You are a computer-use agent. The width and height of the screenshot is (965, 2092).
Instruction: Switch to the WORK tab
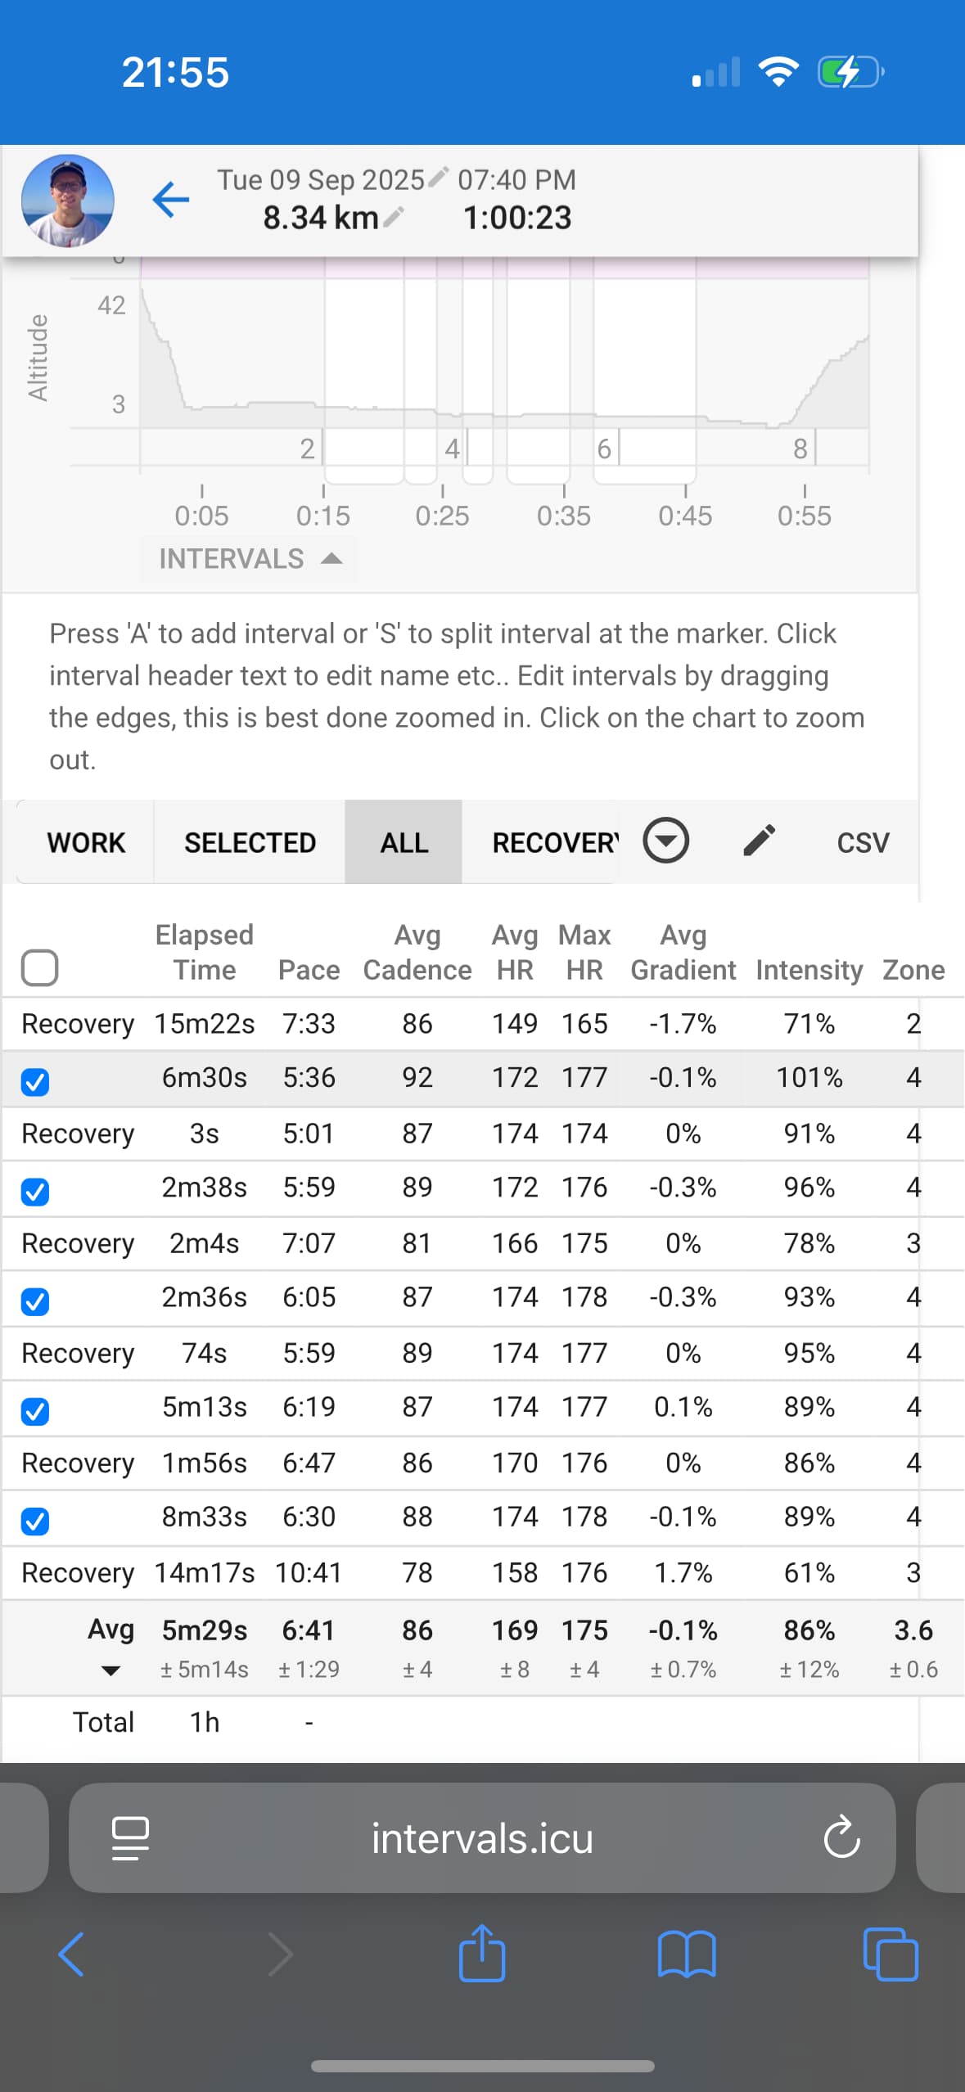(x=85, y=841)
